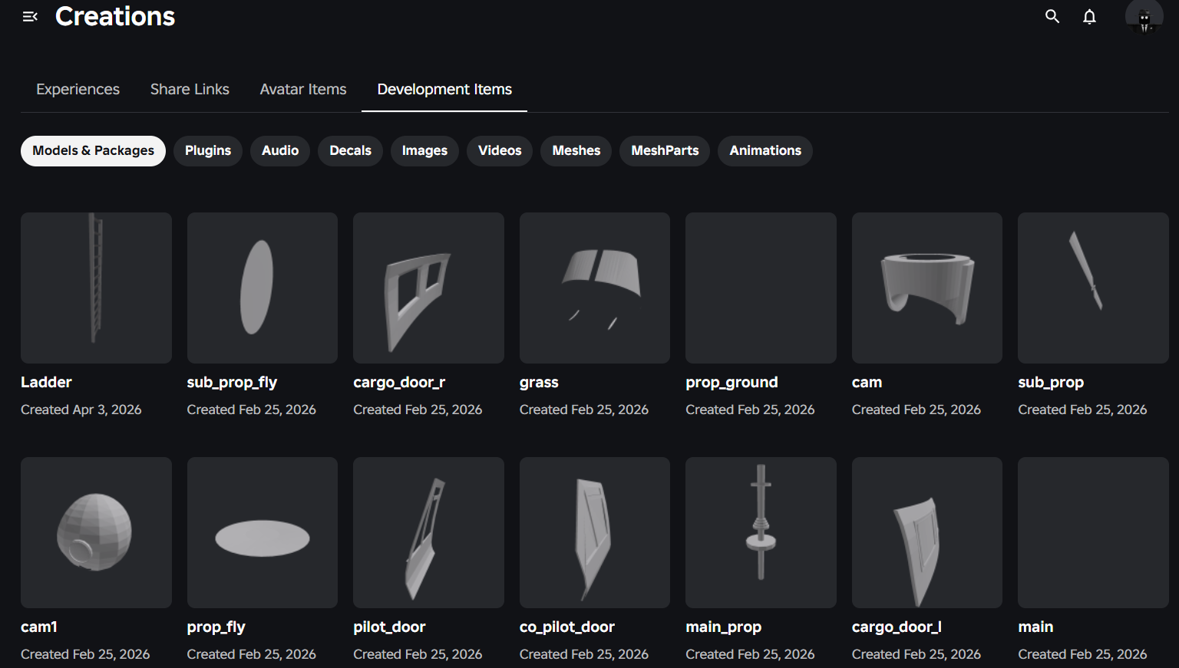Screen dimensions: 1179x668
Task: Open the cargo_door_l model thumbnail
Action: [x=927, y=532]
